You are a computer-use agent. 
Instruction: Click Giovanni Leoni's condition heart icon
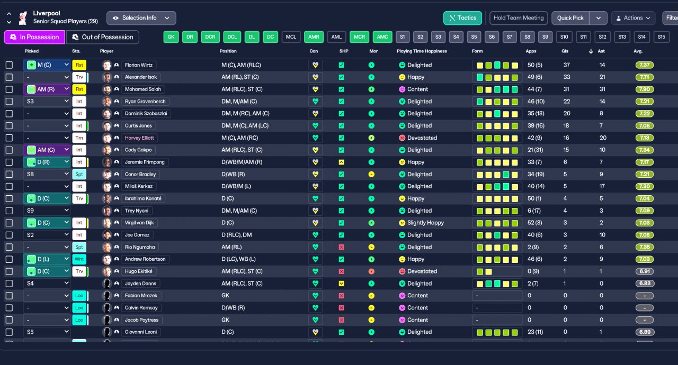tap(316, 332)
